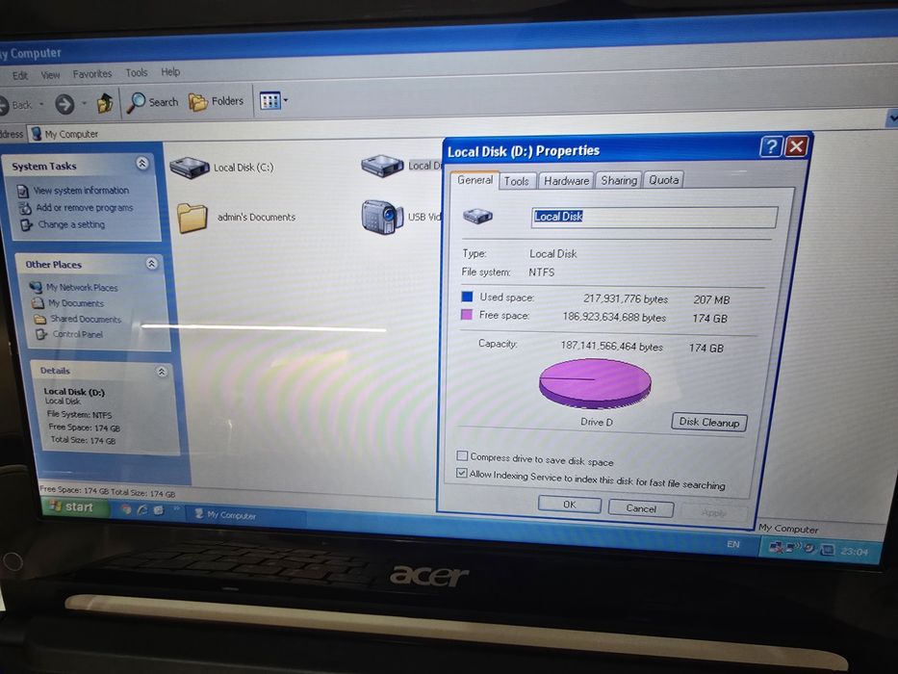
Task: Open the View menu
Action: click(50, 74)
